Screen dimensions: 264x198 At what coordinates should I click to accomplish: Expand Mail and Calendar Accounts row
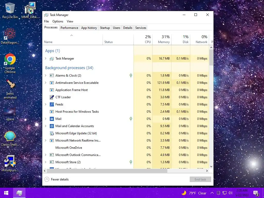click(45, 126)
